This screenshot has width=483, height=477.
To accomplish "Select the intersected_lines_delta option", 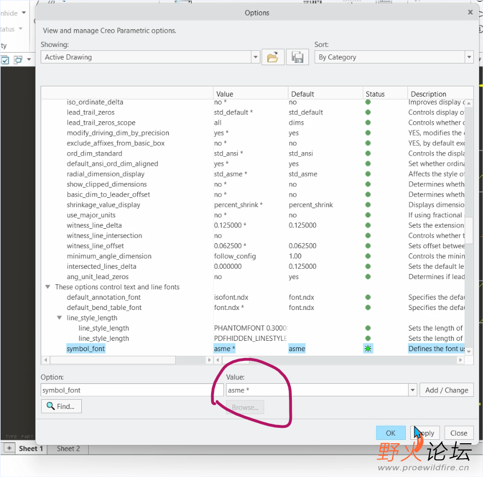I will (x=101, y=267).
